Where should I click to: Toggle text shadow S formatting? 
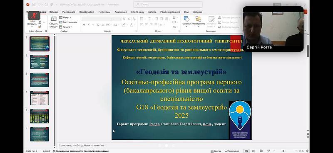pyautogui.click(x=98, y=25)
